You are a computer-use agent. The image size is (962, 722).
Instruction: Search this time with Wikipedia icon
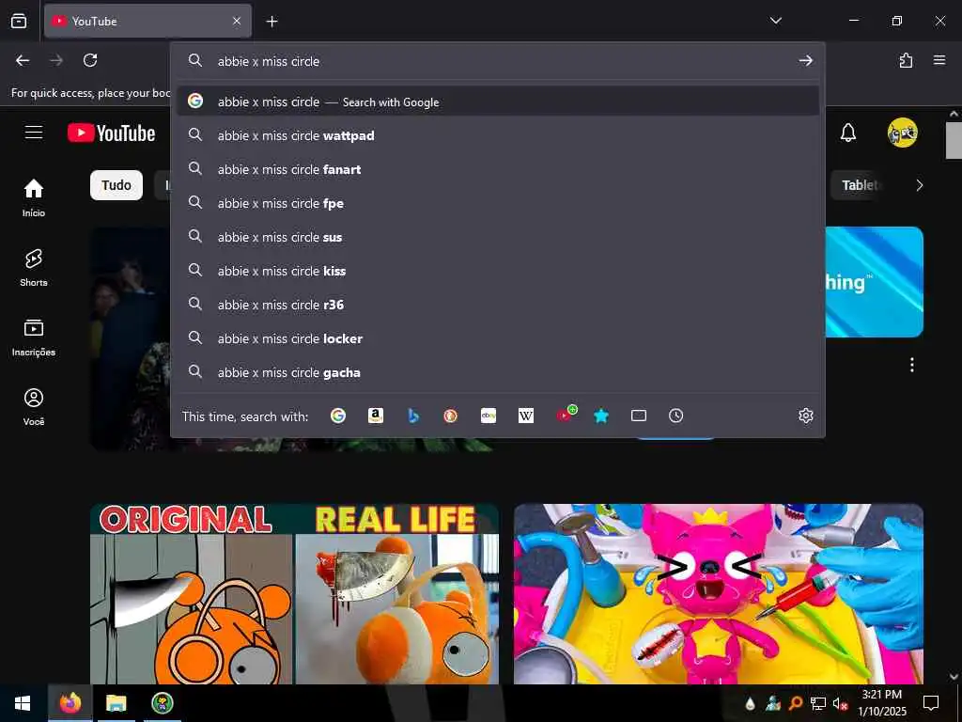pyautogui.click(x=526, y=416)
